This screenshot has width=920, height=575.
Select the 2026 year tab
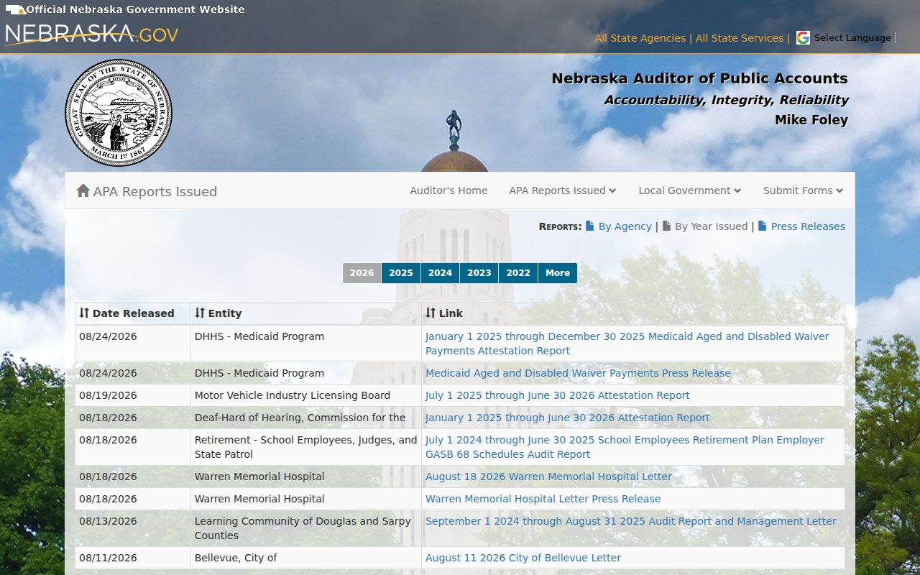pos(362,273)
